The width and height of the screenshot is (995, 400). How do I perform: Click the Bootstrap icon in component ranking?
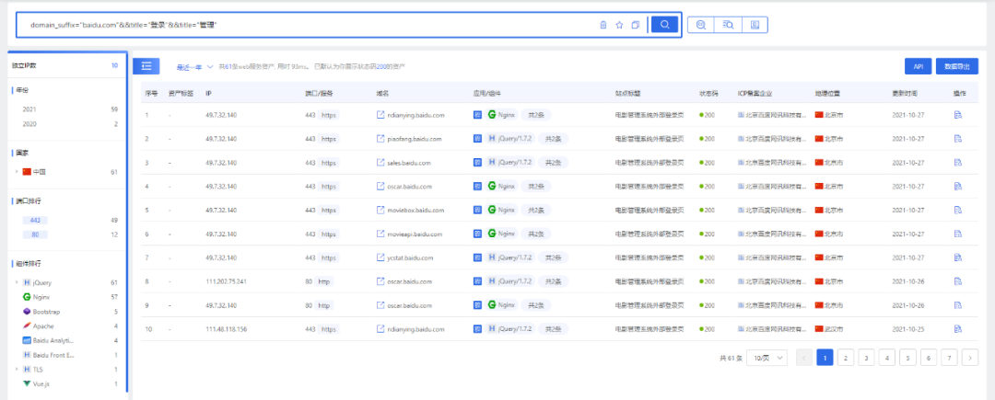point(27,312)
